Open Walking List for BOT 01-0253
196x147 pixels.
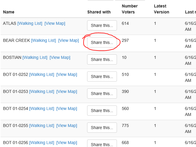click(x=41, y=91)
